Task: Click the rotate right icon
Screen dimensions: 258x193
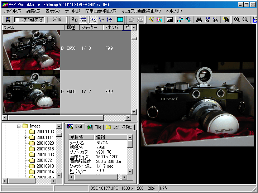Action: 188,20
